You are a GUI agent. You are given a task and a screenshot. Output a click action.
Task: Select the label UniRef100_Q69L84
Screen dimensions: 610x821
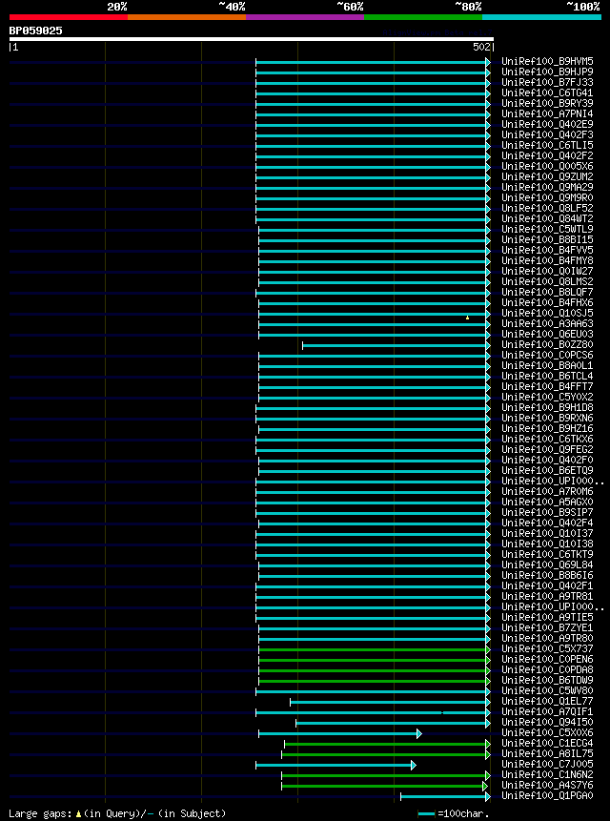point(547,564)
